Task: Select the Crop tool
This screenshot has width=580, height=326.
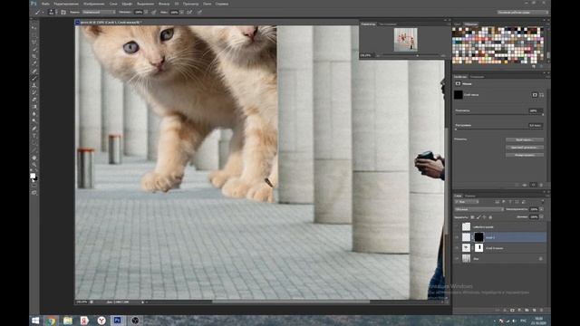Action: pos(34,56)
